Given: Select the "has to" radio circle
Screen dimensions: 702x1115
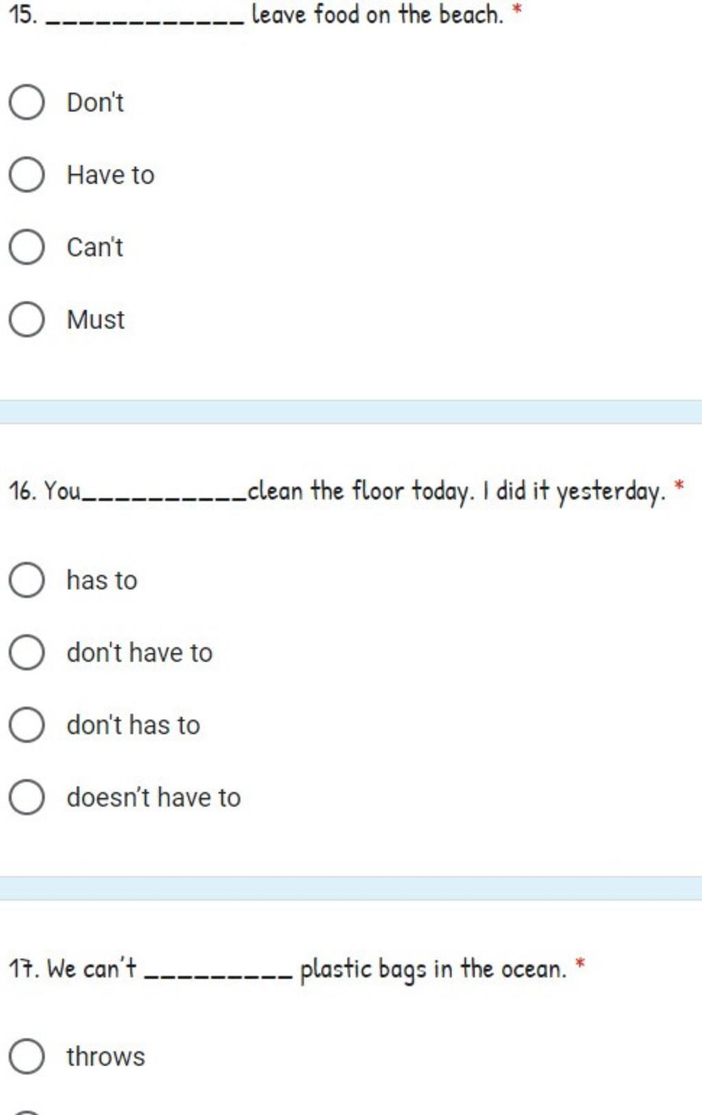Looking at the screenshot, I should (27, 580).
